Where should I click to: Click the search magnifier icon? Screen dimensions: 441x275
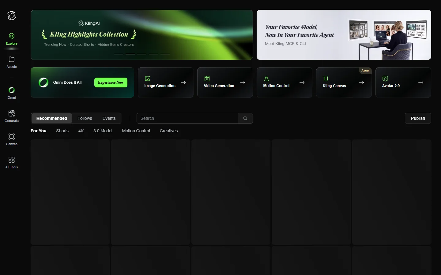pyautogui.click(x=245, y=118)
